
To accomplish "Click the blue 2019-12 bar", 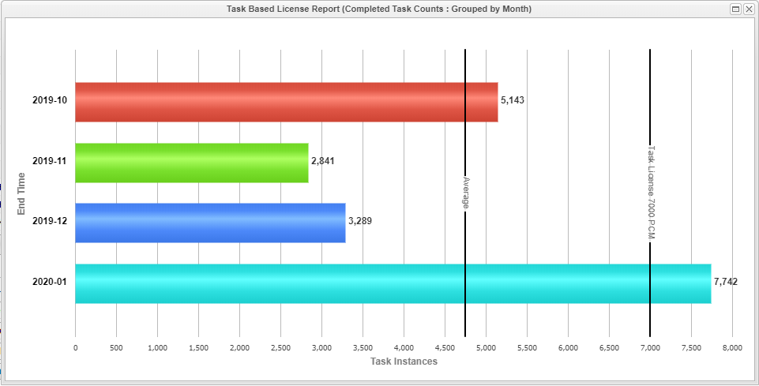I will point(210,223).
